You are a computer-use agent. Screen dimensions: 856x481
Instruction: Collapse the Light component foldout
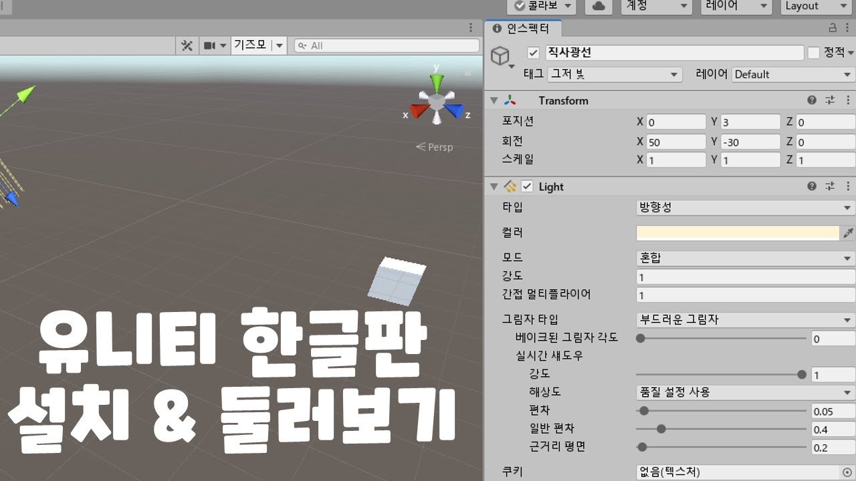tap(494, 186)
